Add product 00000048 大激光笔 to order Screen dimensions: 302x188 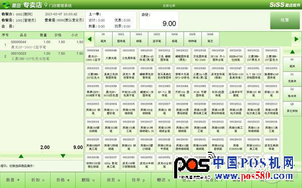coord(111,56)
